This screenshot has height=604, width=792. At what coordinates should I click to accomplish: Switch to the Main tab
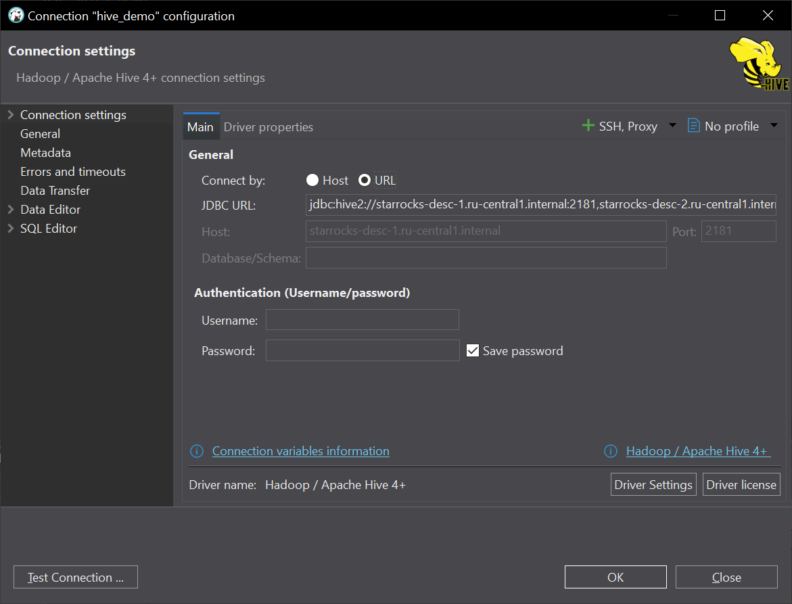pos(200,126)
